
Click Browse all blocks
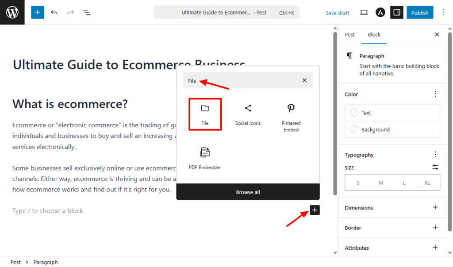[248, 192]
